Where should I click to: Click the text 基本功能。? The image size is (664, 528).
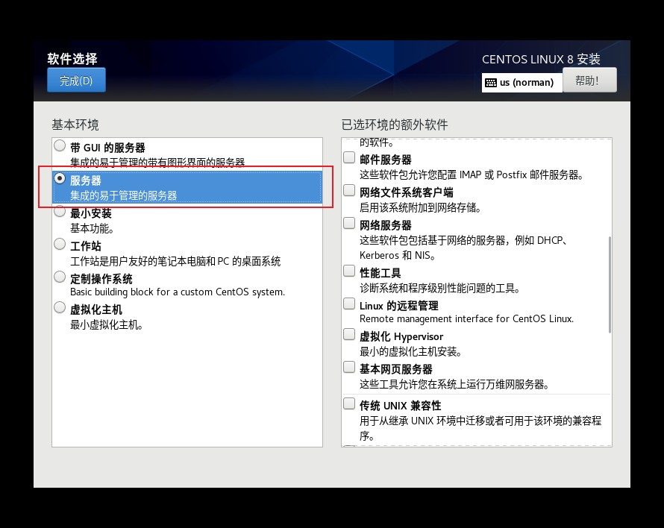(92, 229)
